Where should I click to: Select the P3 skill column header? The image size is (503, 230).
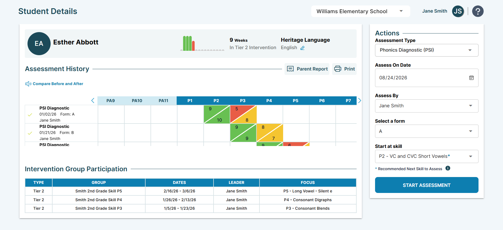tap(243, 101)
